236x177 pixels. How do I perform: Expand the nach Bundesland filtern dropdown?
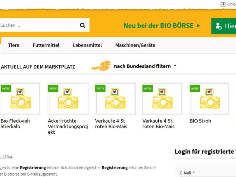[142, 66]
